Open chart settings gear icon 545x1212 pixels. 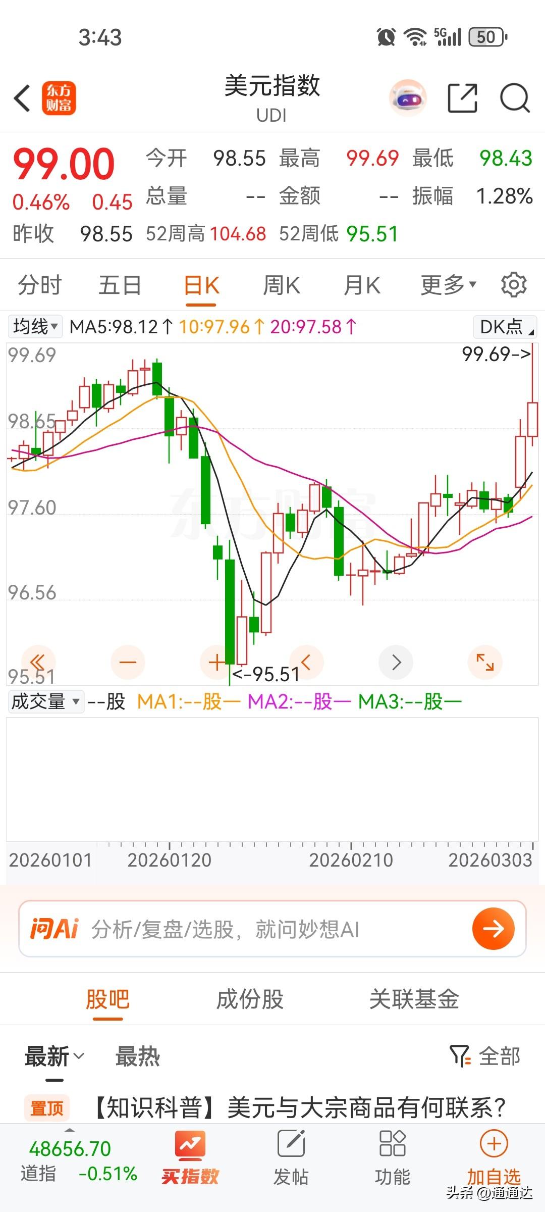point(514,285)
